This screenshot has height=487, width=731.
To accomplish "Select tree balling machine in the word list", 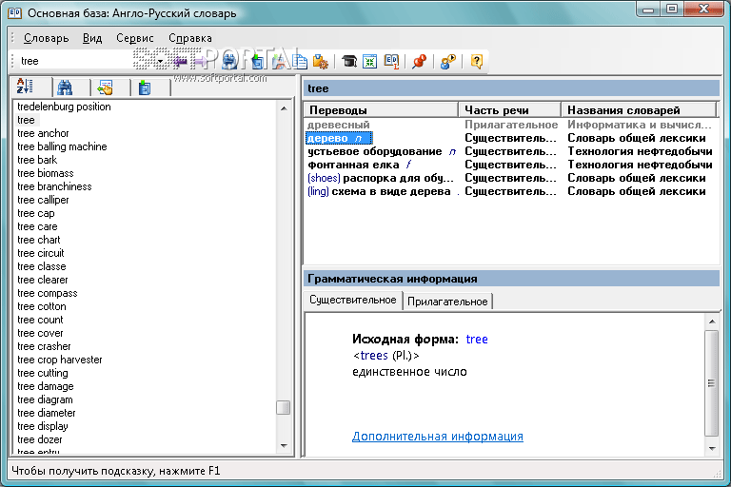I will [x=62, y=146].
